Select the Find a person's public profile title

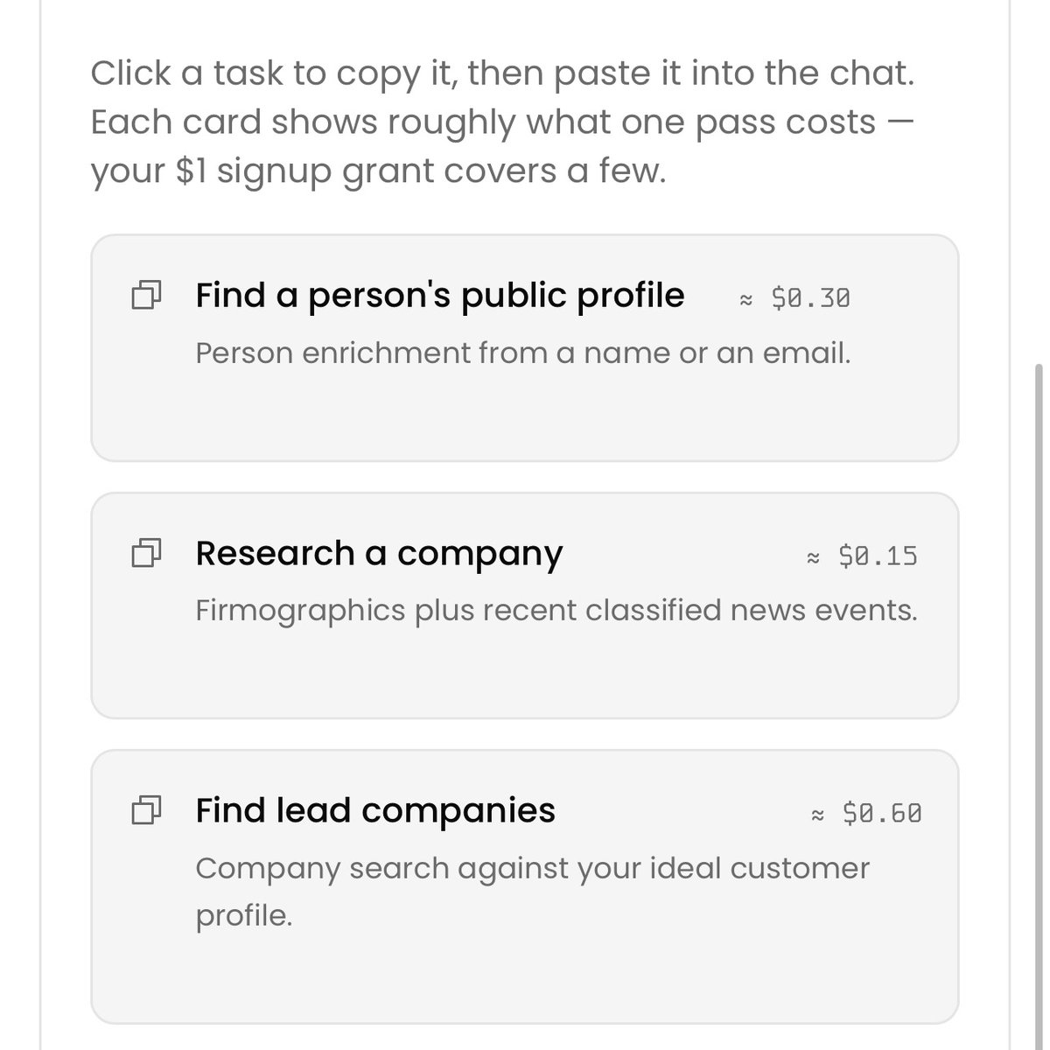[440, 295]
